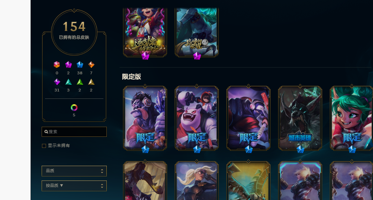
Task: Select the green-haired girl 限定 skin
Action: pyautogui.click(x=352, y=118)
